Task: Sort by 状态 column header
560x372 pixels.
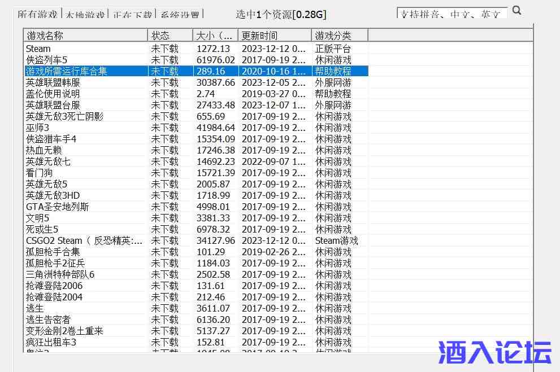Action: (170, 36)
